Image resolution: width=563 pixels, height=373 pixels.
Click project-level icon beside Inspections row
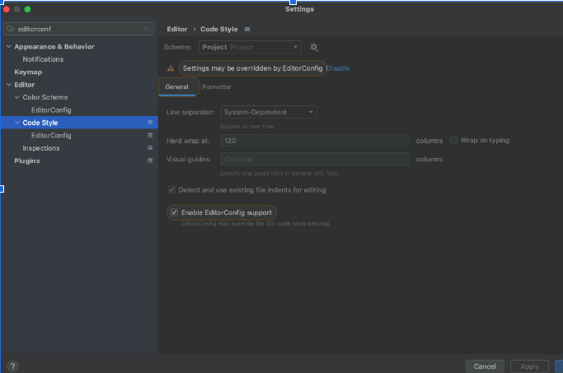click(x=150, y=148)
